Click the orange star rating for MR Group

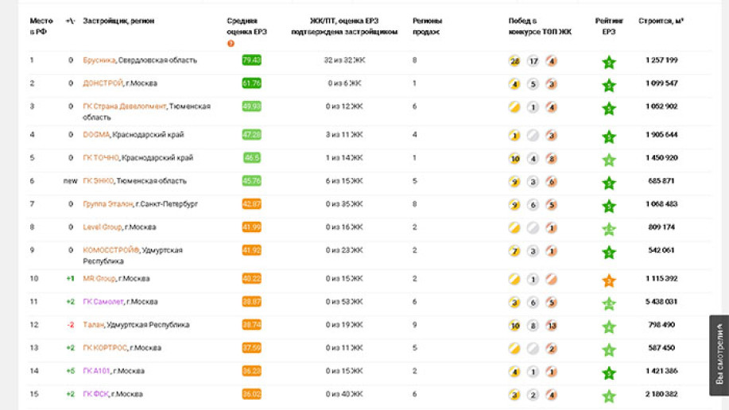(x=609, y=280)
